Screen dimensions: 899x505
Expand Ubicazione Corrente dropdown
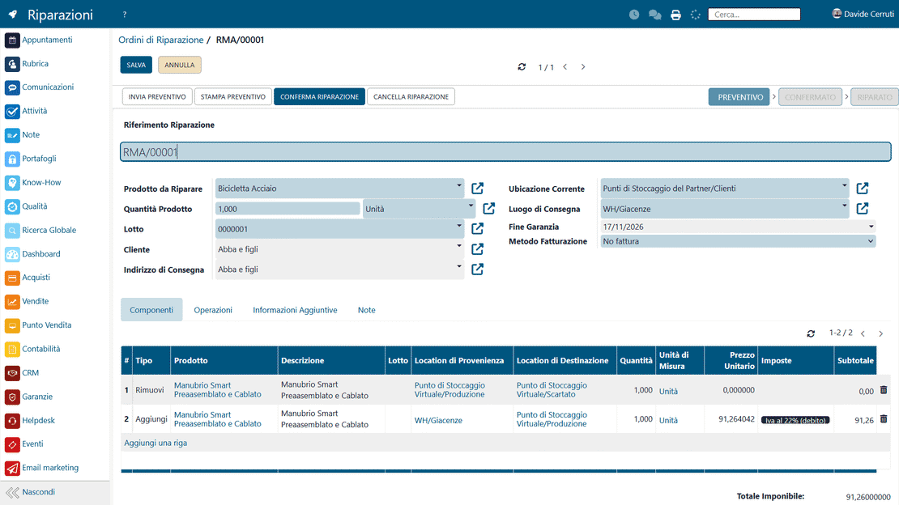point(844,185)
